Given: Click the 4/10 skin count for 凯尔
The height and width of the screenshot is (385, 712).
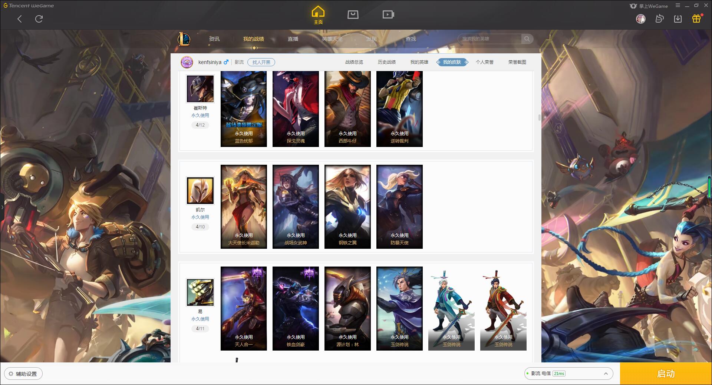Looking at the screenshot, I should pos(200,227).
